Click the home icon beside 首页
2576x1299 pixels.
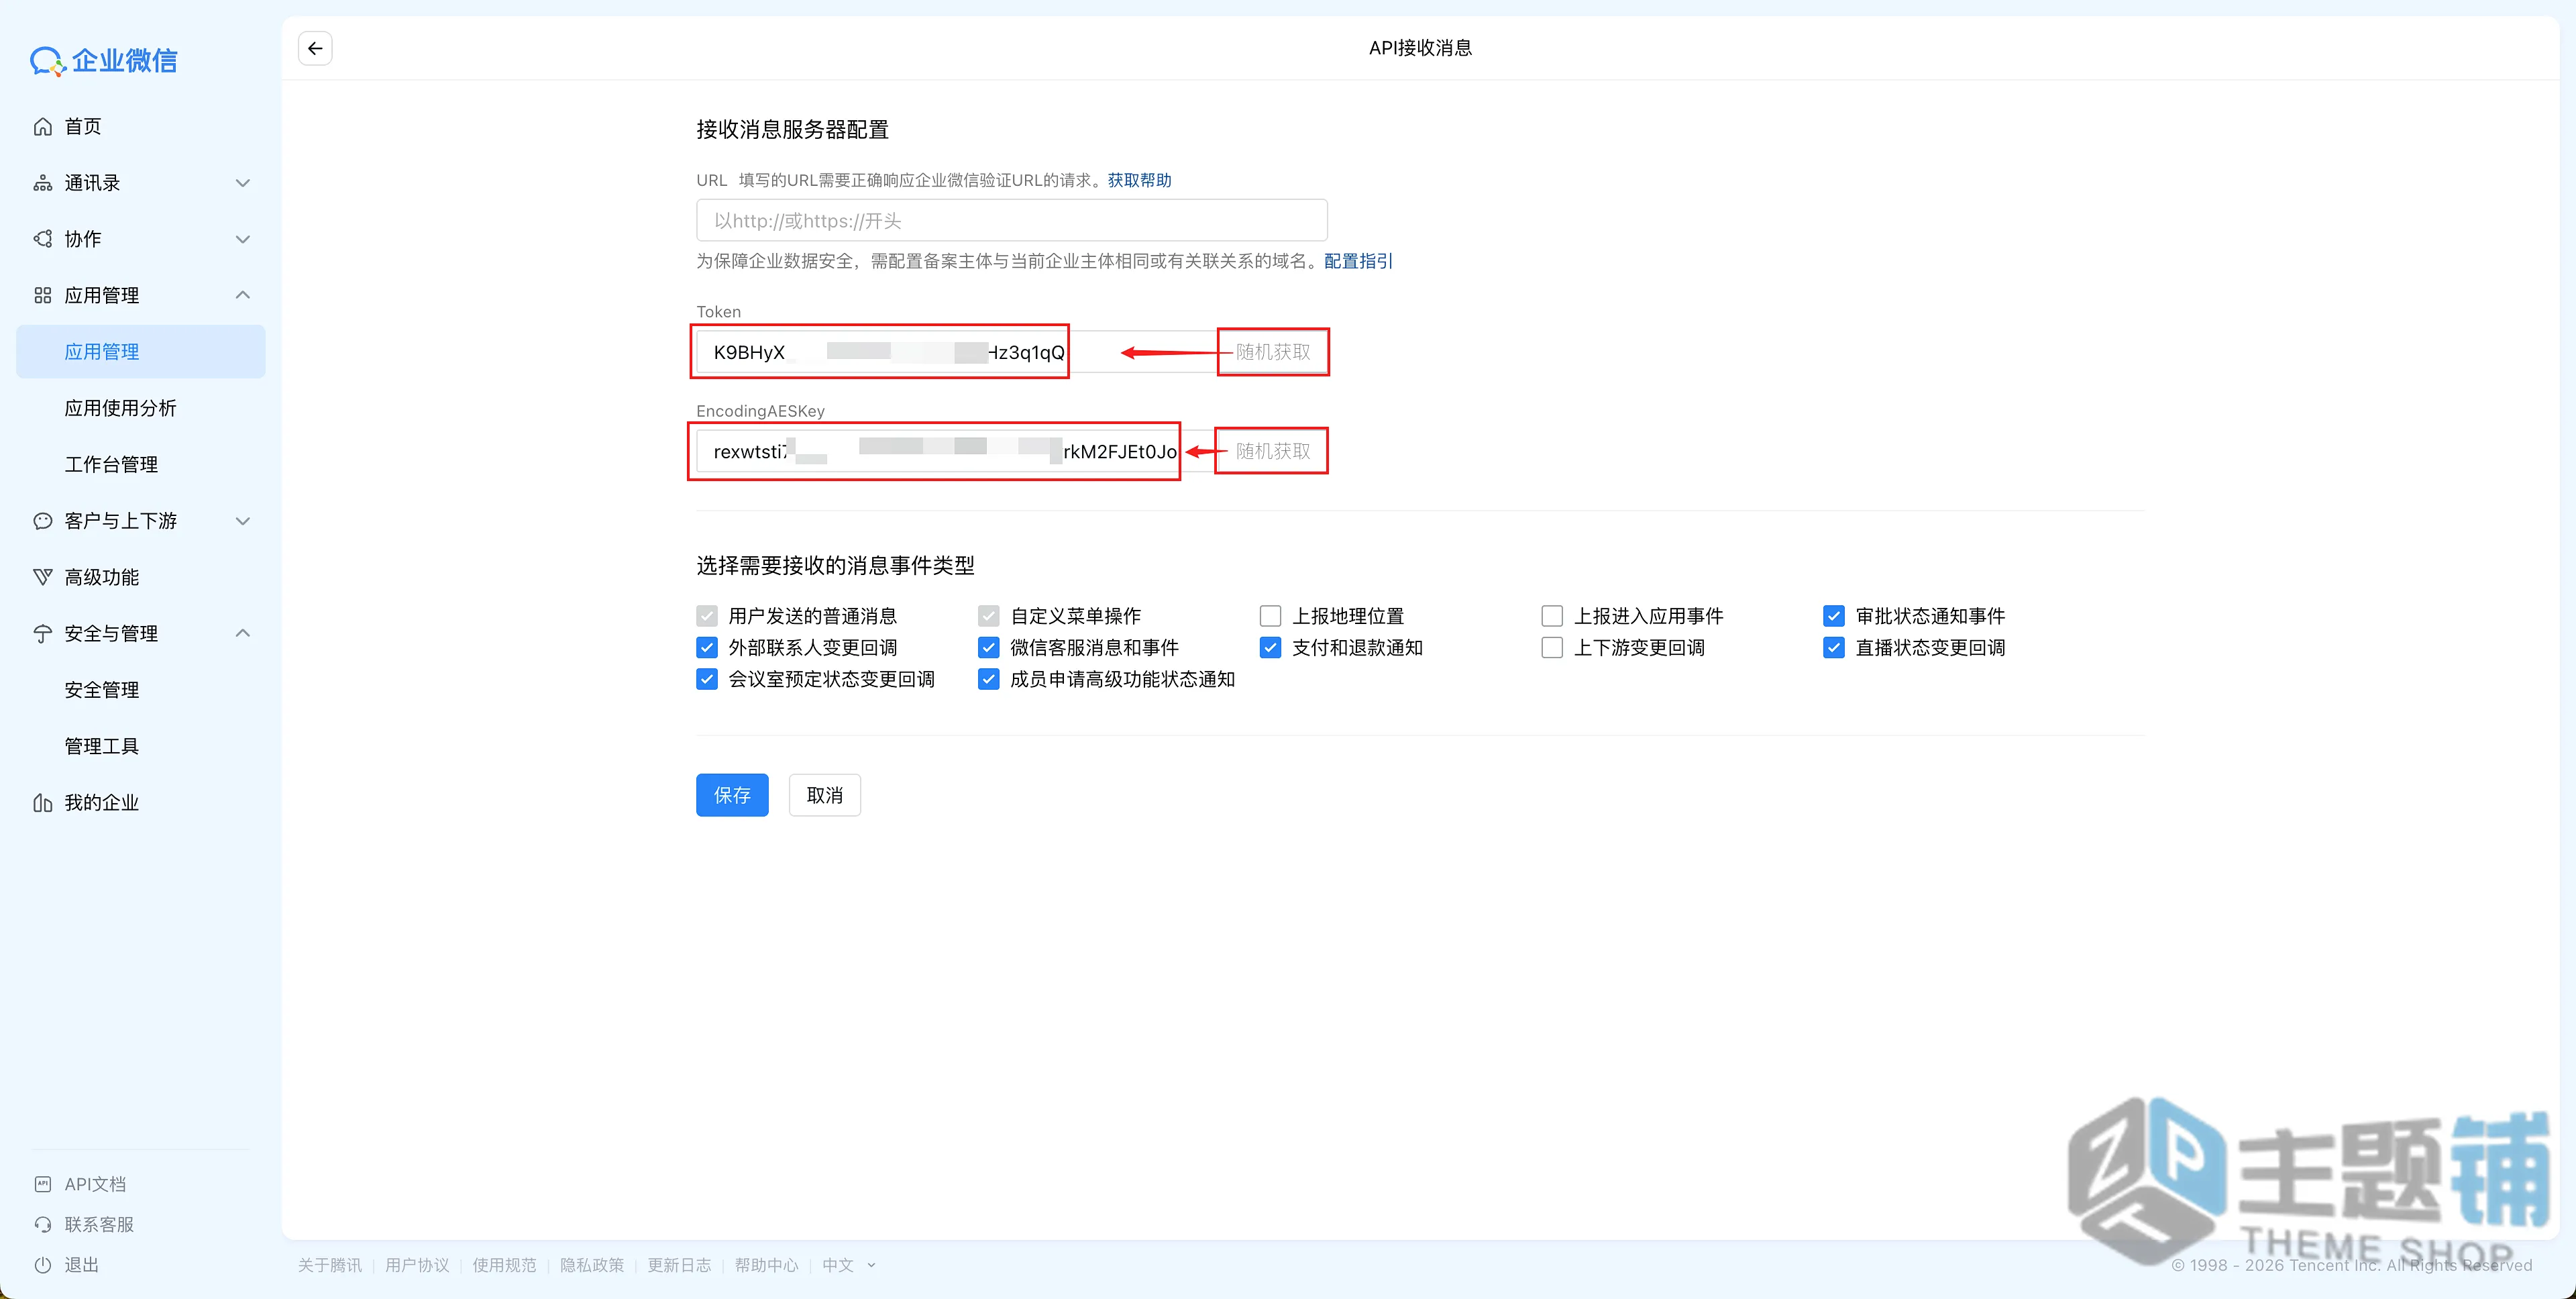[43, 127]
